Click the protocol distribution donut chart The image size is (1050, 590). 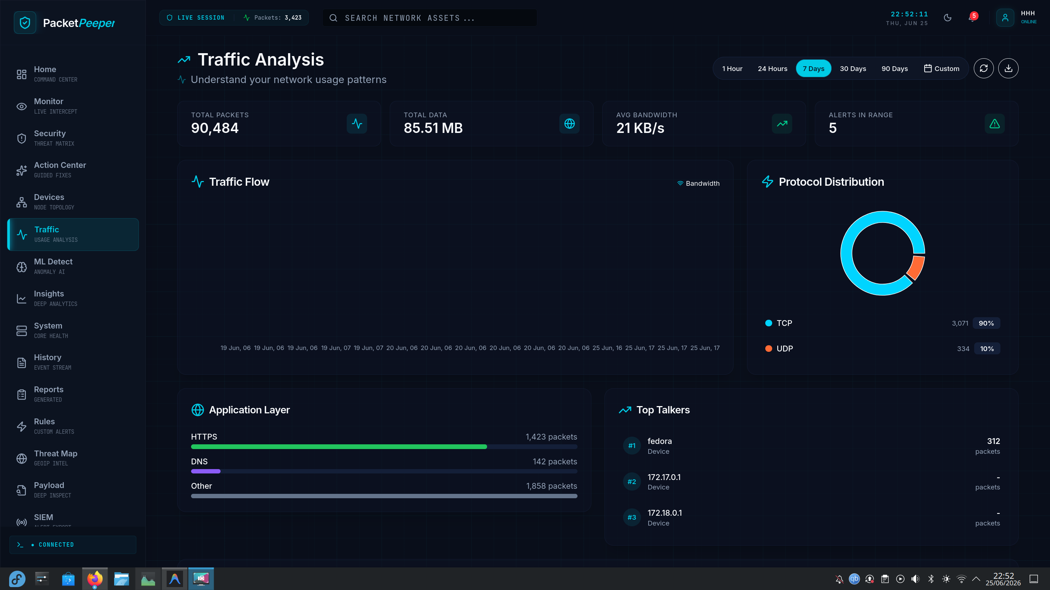883,253
